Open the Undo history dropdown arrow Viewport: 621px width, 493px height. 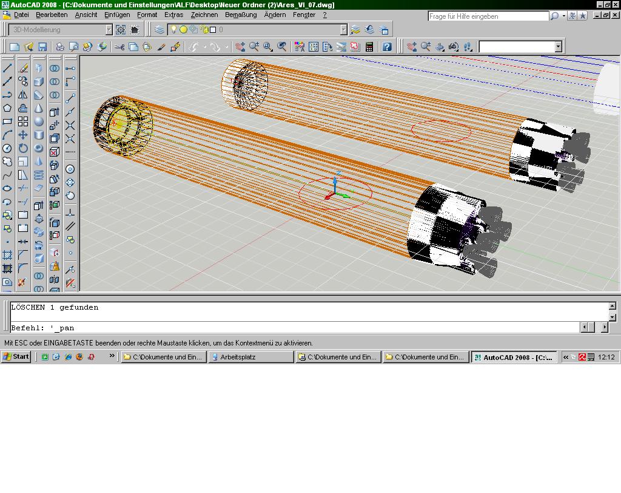(x=205, y=47)
